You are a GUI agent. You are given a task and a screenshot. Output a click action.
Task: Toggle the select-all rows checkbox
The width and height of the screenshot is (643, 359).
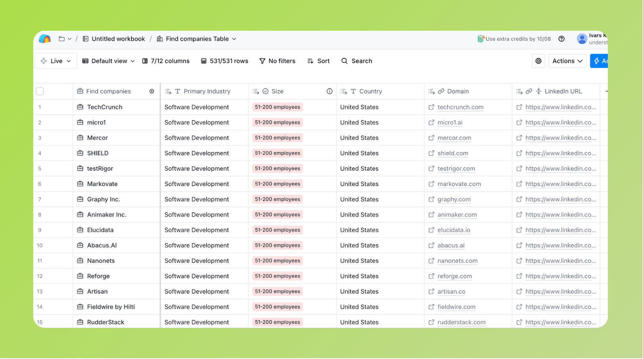tap(40, 91)
